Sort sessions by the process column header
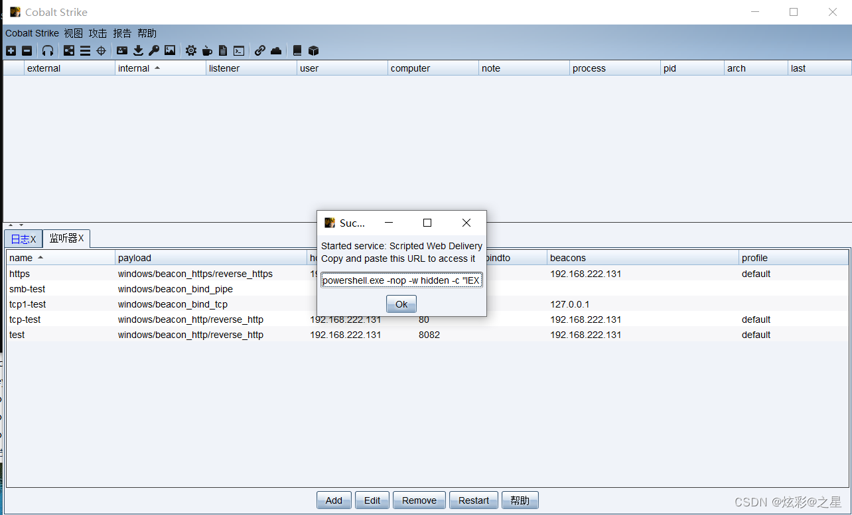The image size is (852, 515). pos(615,68)
